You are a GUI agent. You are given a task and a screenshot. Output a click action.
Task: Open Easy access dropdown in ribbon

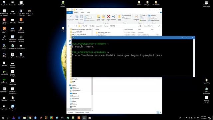coord(127,18)
